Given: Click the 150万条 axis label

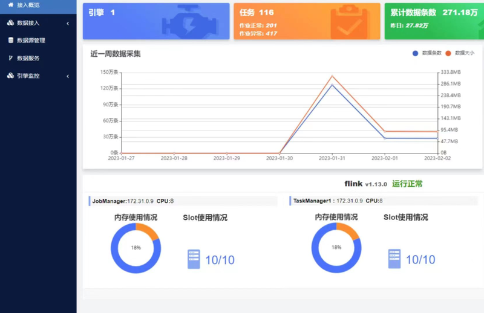Looking at the screenshot, I should [110, 72].
